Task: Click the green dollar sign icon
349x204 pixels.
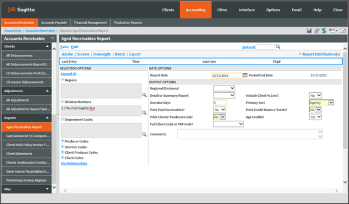Action: (323, 31)
